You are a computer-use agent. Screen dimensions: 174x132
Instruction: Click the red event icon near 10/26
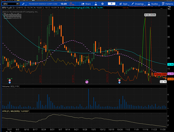(x=119, y=80)
